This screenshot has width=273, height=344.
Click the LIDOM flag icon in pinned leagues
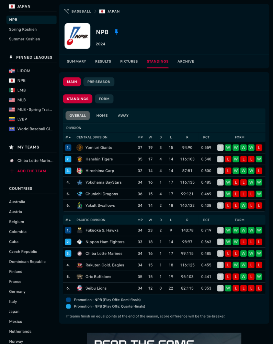(x=12, y=71)
